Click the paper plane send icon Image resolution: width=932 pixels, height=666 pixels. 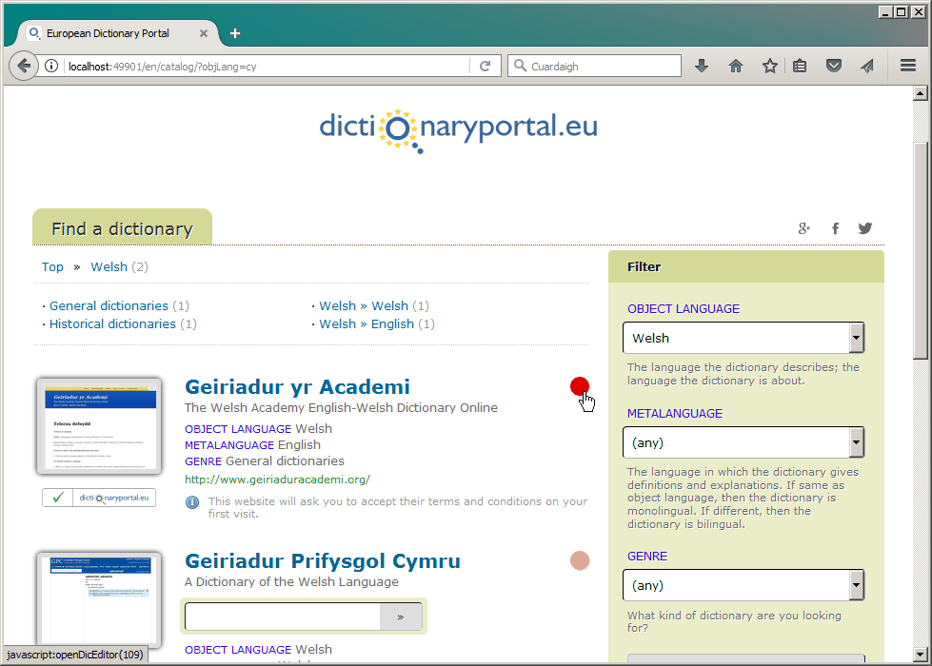coord(867,66)
